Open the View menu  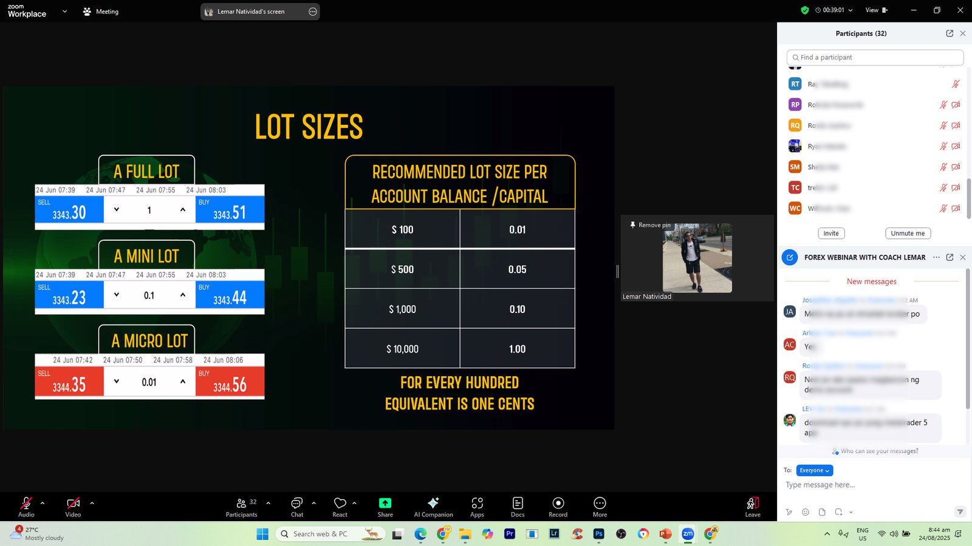[x=875, y=10]
